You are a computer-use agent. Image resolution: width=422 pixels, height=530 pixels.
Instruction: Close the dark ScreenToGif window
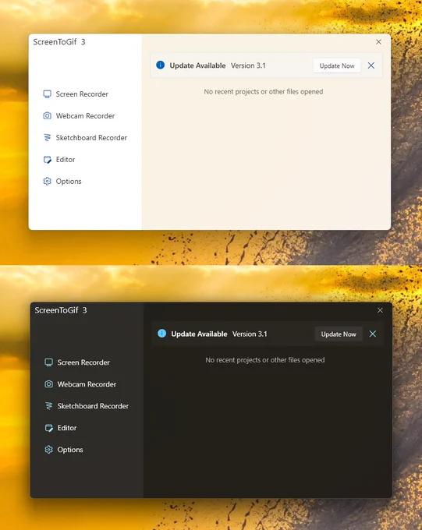[x=380, y=310]
